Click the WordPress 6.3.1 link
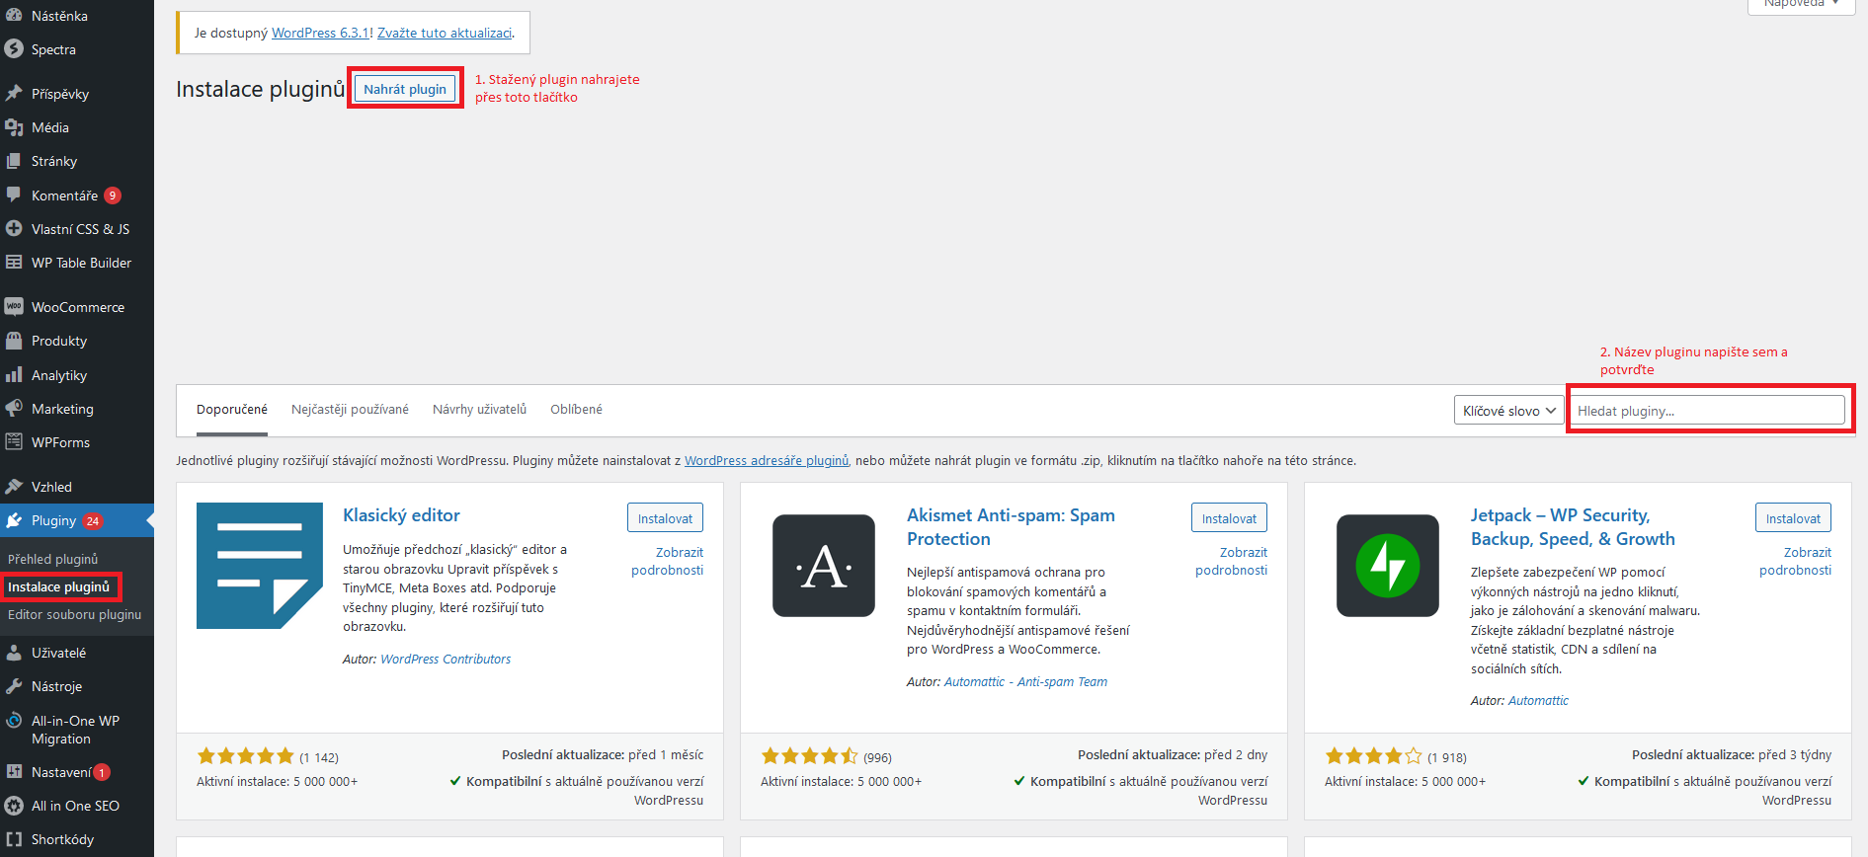Viewport: 1868px width, 857px height. pos(320,33)
